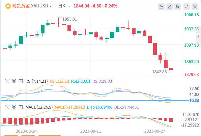Expand the RSI panel with the plus icon
Viewport: 201px width, 136px height.
pos(21,81)
